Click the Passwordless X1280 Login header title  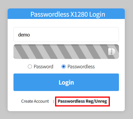point(68,14)
